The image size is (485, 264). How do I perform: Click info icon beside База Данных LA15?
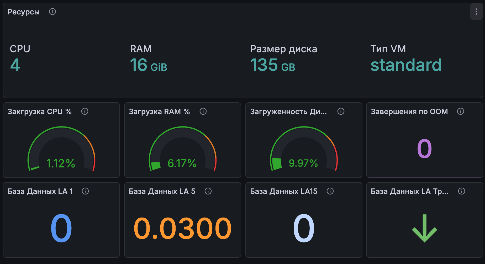point(330,191)
